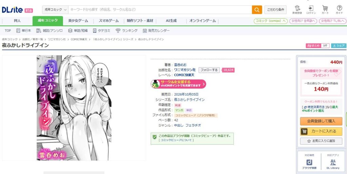Click the シェア share button
This screenshot has width=347, height=174.
point(339,46)
